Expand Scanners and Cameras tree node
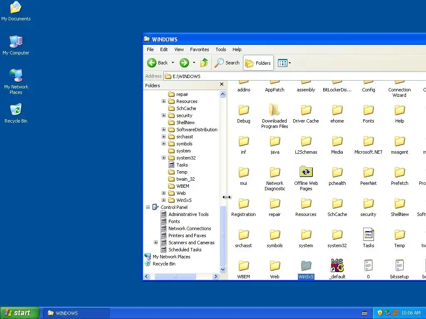426x319 pixels. [x=156, y=242]
